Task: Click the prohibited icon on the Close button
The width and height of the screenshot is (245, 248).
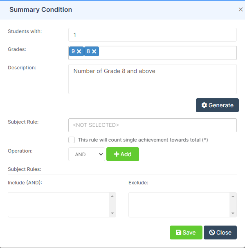Action: coord(212,232)
